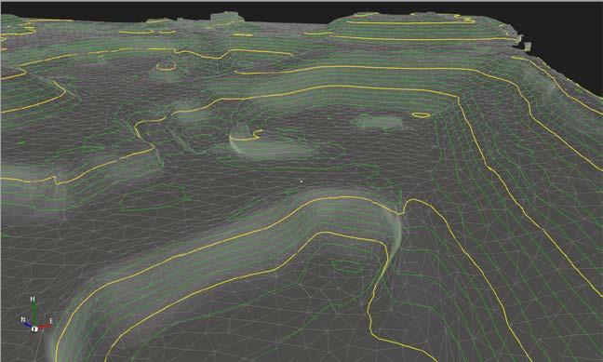Screen dimensions: 603x362
Task: Select the small white point in viewport center
Action: pos(301,181)
